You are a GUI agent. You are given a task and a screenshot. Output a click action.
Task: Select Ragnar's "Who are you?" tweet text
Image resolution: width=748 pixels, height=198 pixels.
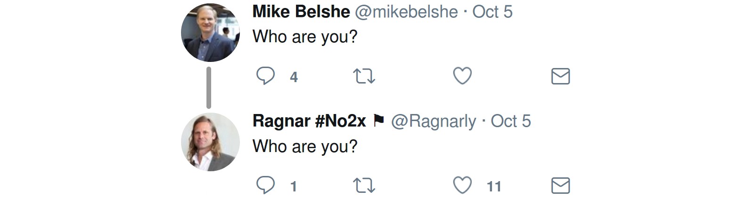pos(305,146)
